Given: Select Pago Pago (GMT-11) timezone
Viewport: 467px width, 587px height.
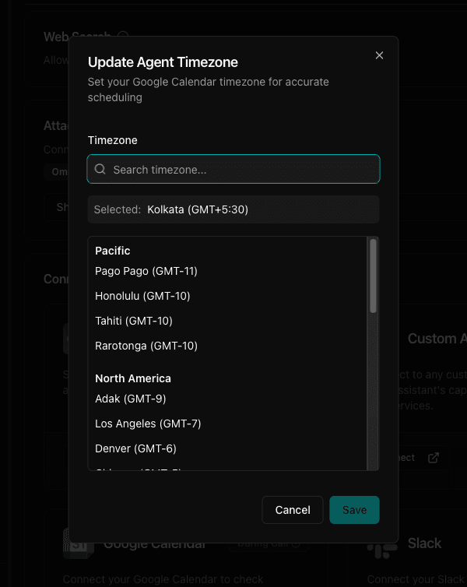Looking at the screenshot, I should 146,271.
